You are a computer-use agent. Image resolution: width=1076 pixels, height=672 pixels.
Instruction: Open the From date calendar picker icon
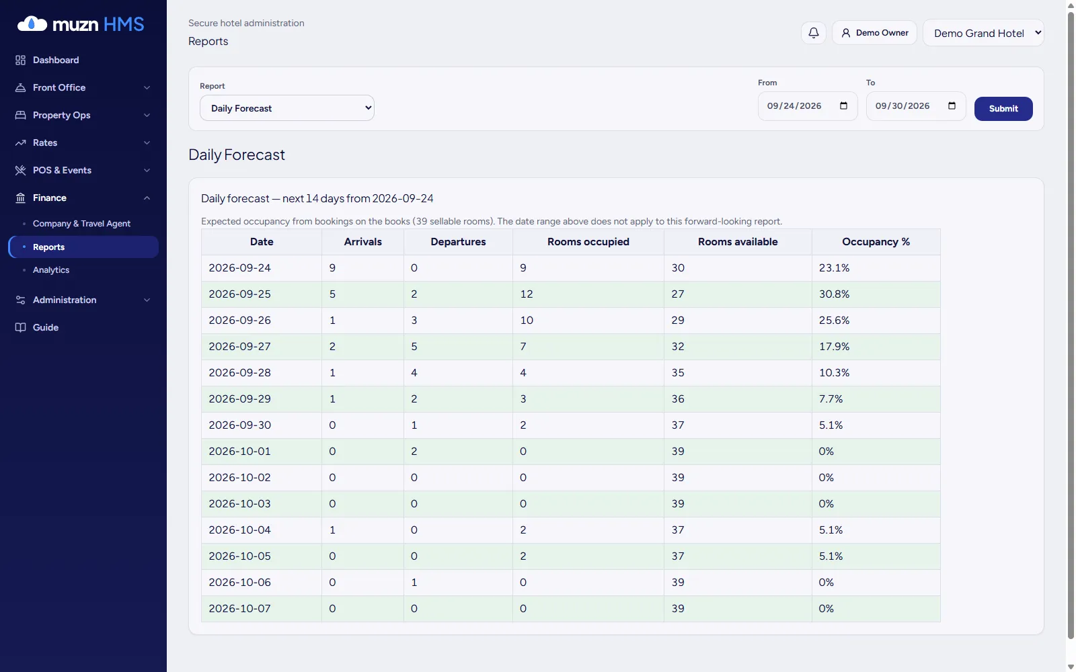click(843, 106)
